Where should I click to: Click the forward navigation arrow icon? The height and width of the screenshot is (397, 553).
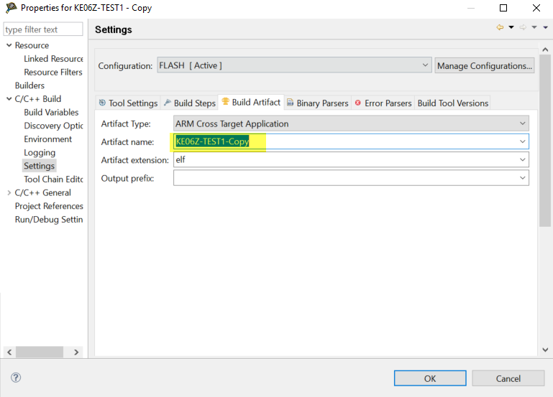coord(523,27)
